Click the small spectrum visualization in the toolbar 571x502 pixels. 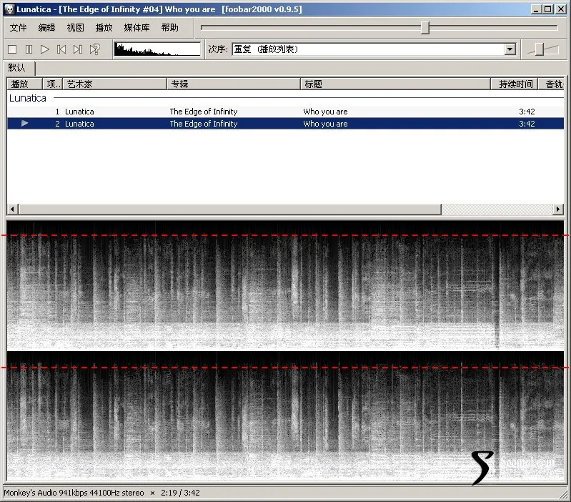pos(157,49)
